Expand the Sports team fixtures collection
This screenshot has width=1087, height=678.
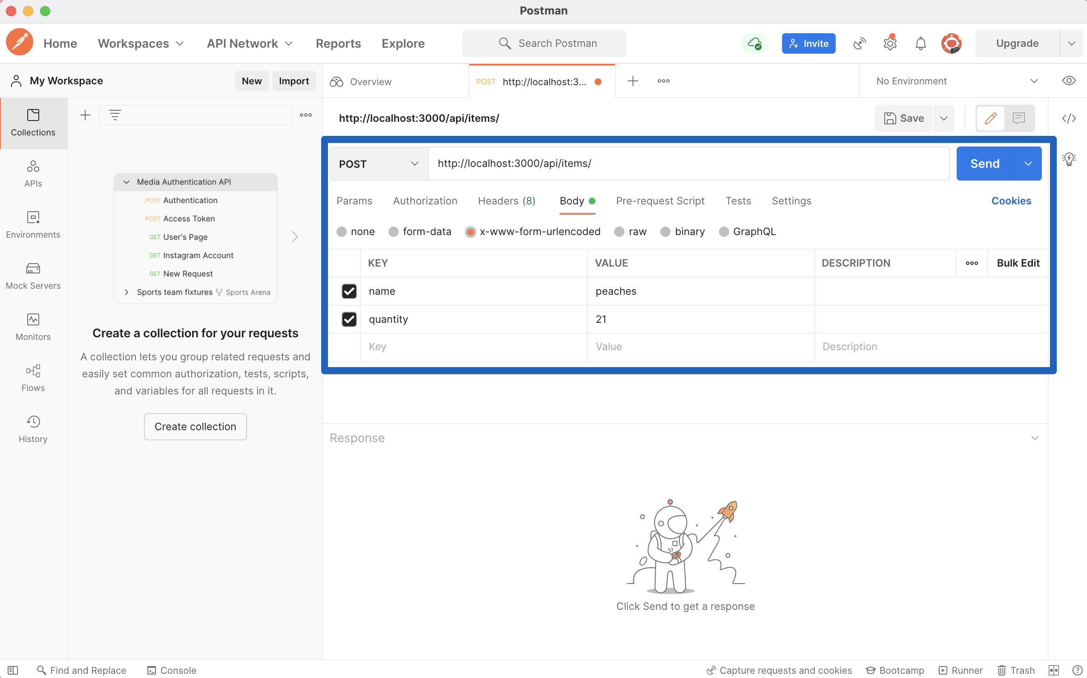coord(127,292)
